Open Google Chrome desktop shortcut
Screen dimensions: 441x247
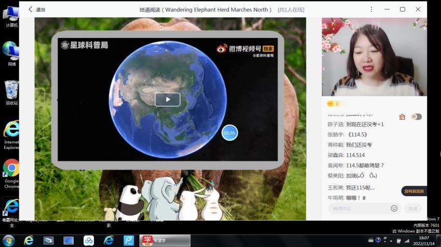pyautogui.click(x=11, y=174)
